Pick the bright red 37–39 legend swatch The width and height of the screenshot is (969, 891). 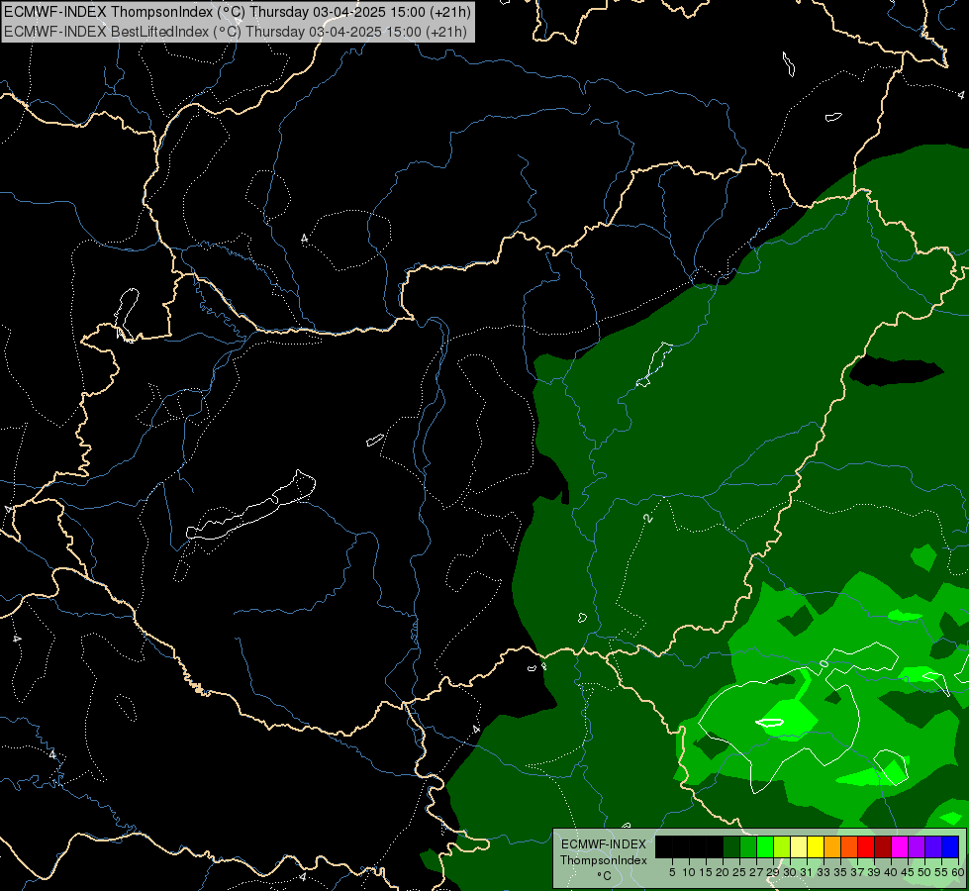click(x=866, y=846)
